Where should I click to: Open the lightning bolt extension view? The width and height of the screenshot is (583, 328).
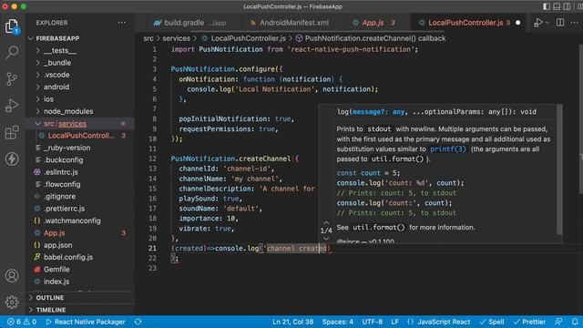coord(12,159)
